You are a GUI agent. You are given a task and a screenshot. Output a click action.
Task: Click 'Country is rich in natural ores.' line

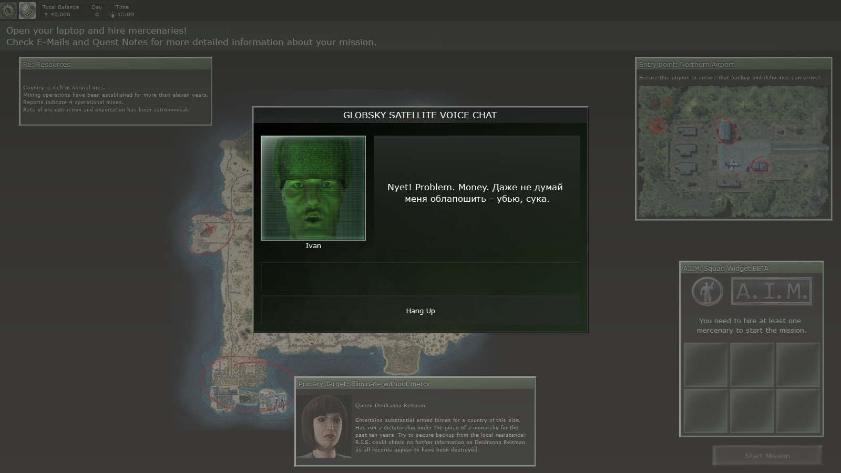click(x=64, y=87)
